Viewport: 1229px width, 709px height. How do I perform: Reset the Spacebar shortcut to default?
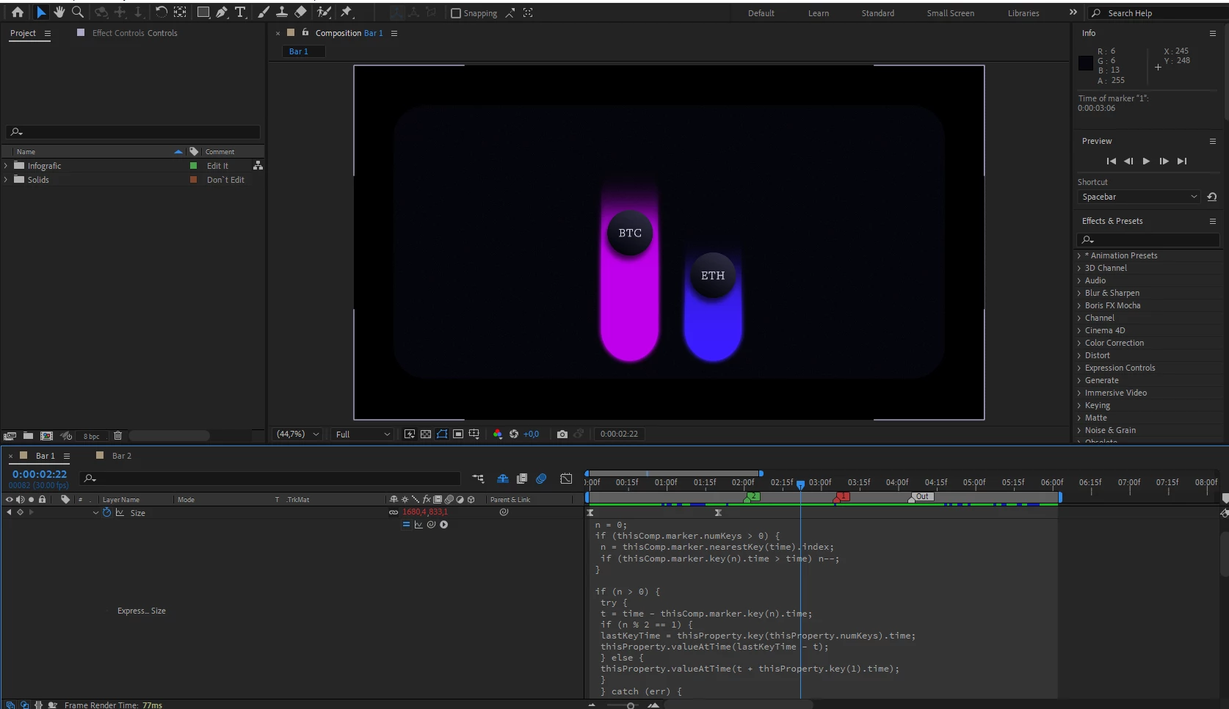point(1212,197)
